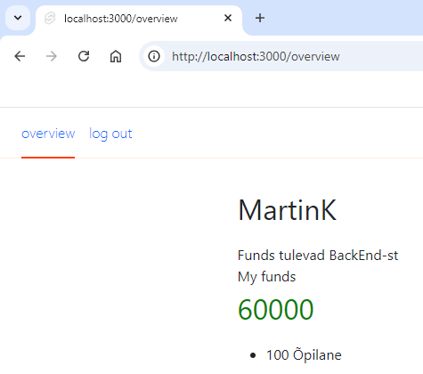Image resolution: width=423 pixels, height=374 pixels.
Task: Go back to the previous page
Action: 20,56
